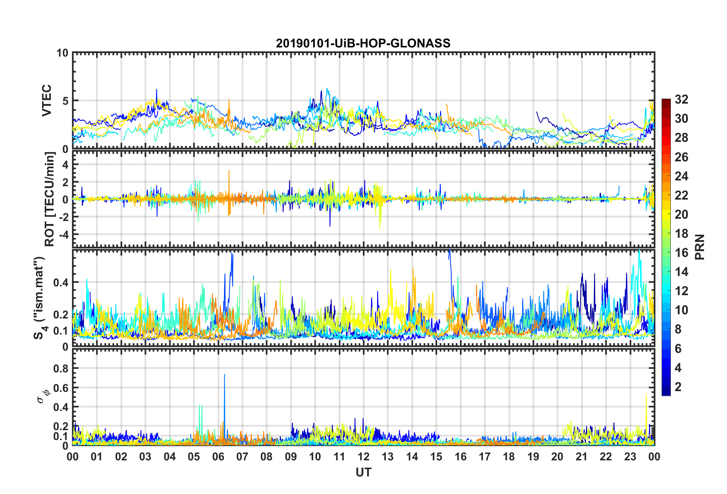Click the VTEC axis label
Screen dimensions: 727x494
[x=47, y=101]
